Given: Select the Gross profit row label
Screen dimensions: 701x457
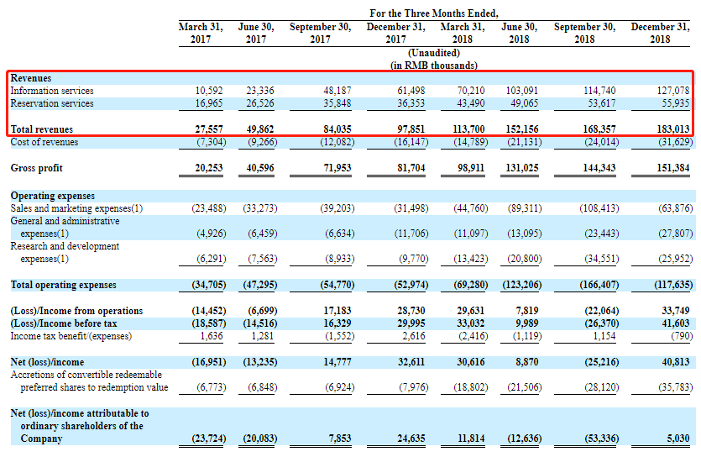Looking at the screenshot, I should (38, 168).
